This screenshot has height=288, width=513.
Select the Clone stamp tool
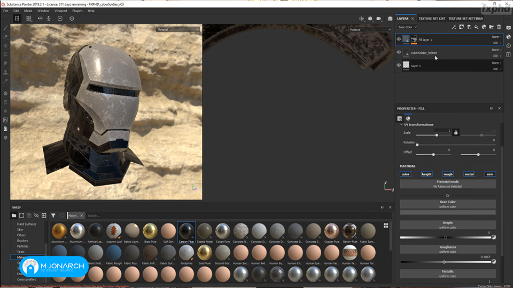(5, 72)
